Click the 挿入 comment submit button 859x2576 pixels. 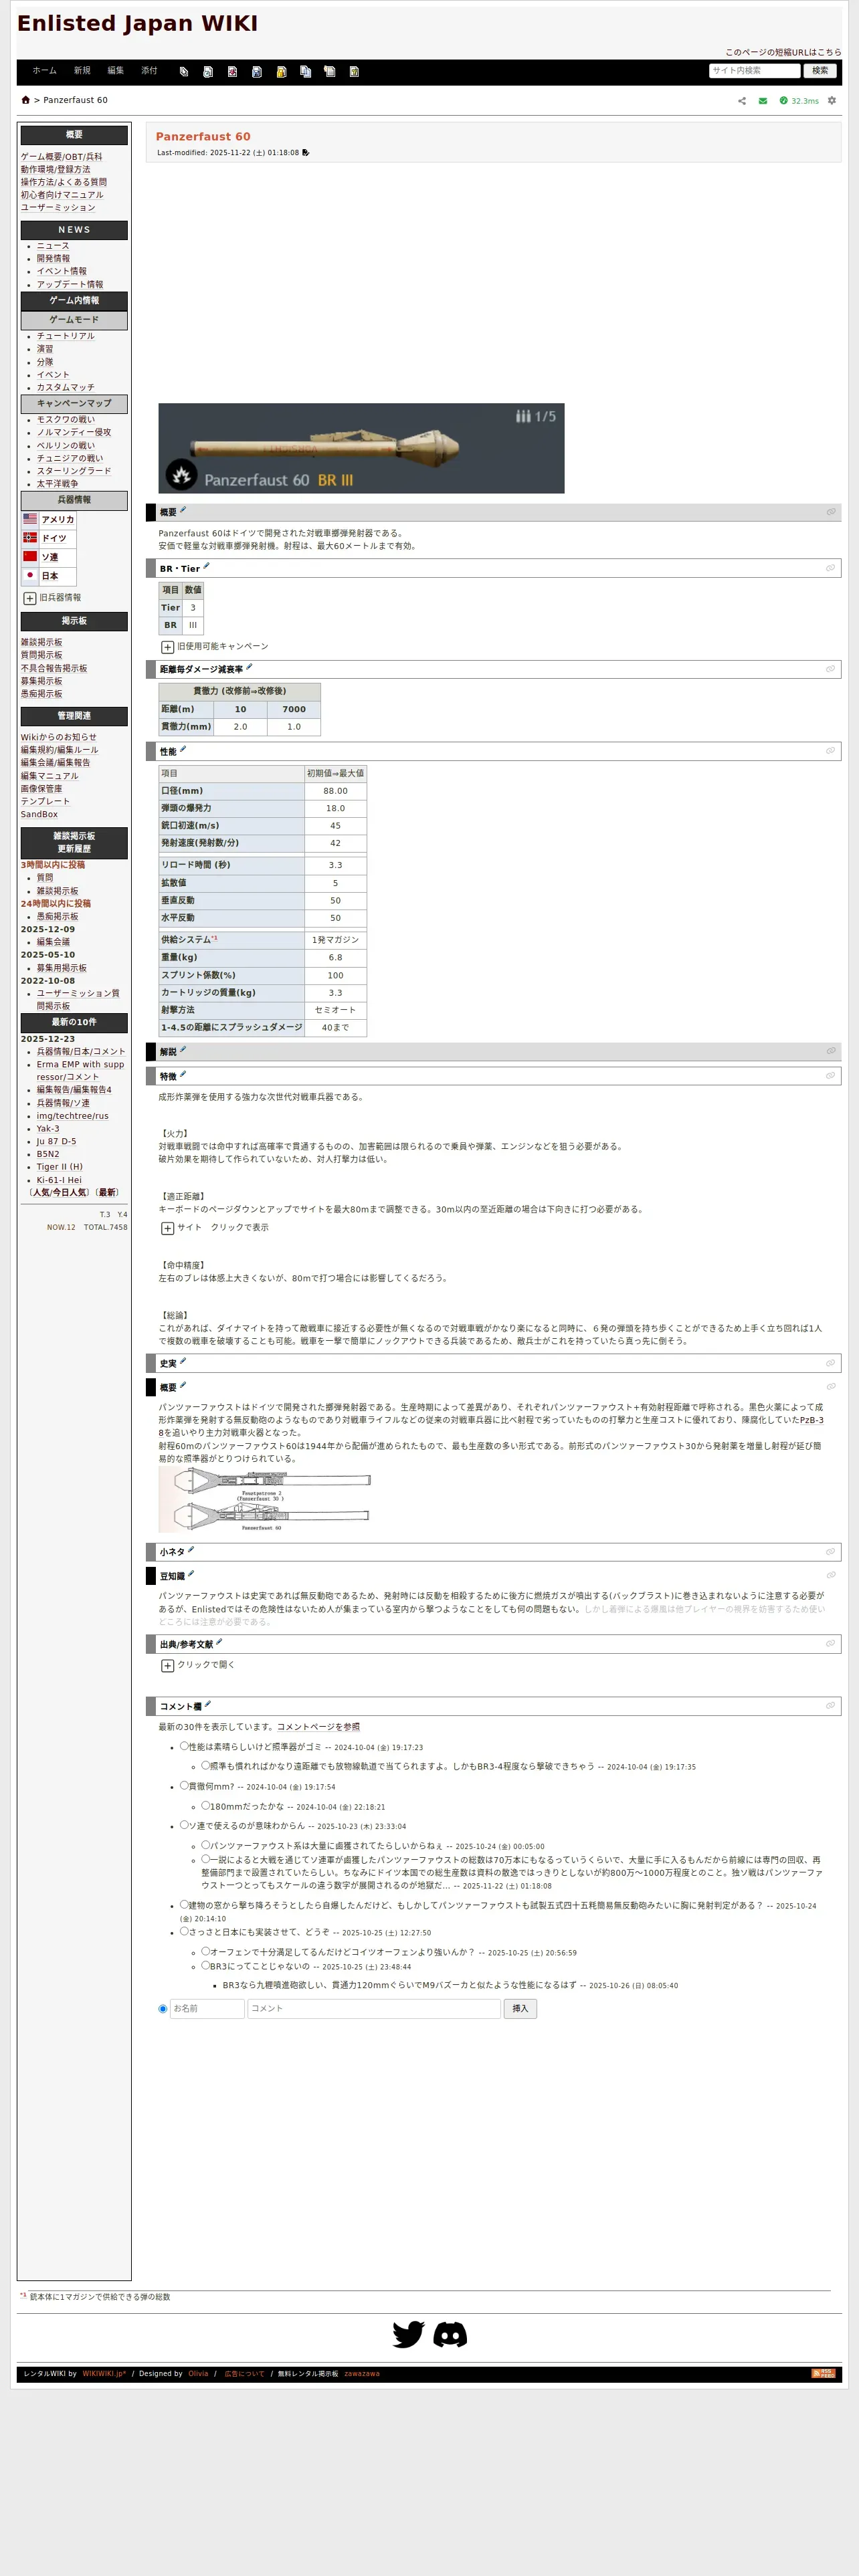coord(520,2008)
